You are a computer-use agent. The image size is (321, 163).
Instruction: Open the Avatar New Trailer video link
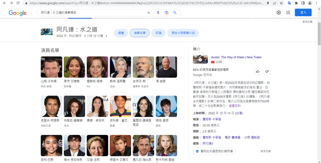[x=236, y=57]
